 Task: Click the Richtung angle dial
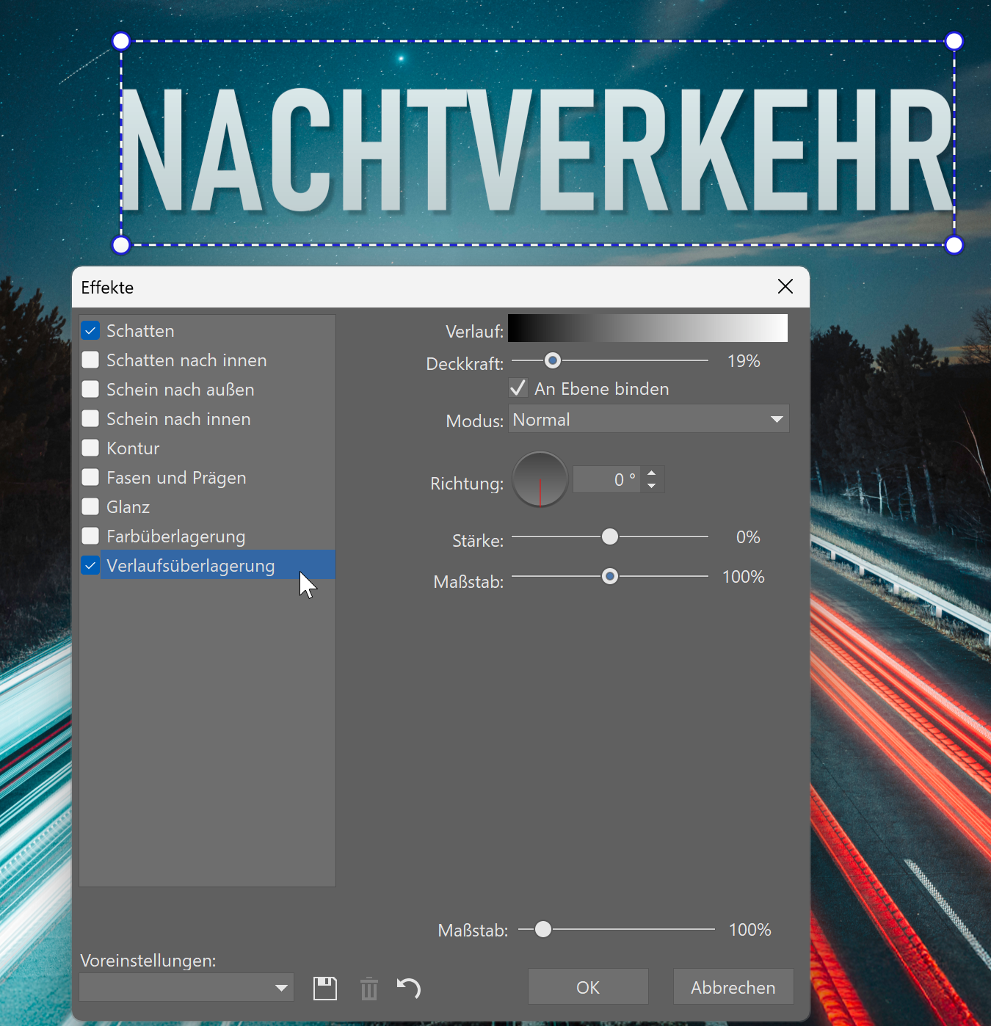[x=540, y=480]
